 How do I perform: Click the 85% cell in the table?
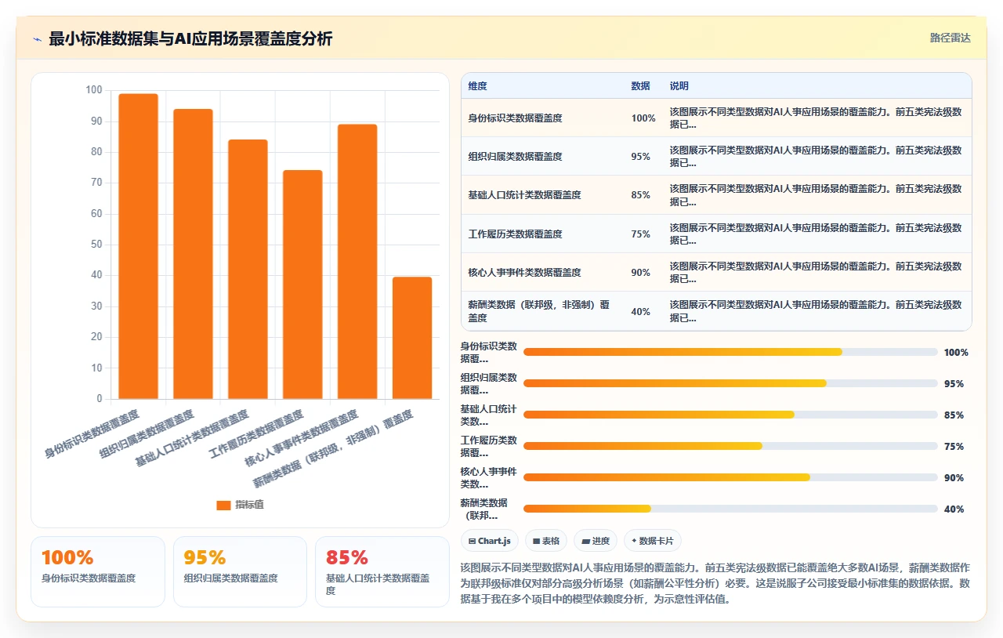(x=641, y=195)
